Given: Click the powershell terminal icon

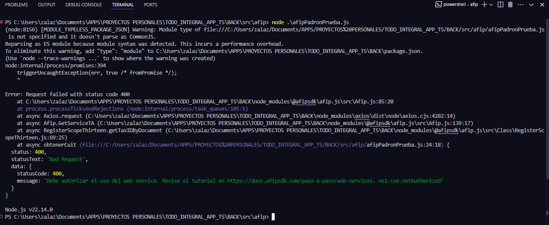Looking at the screenshot, I should click(x=439, y=5).
